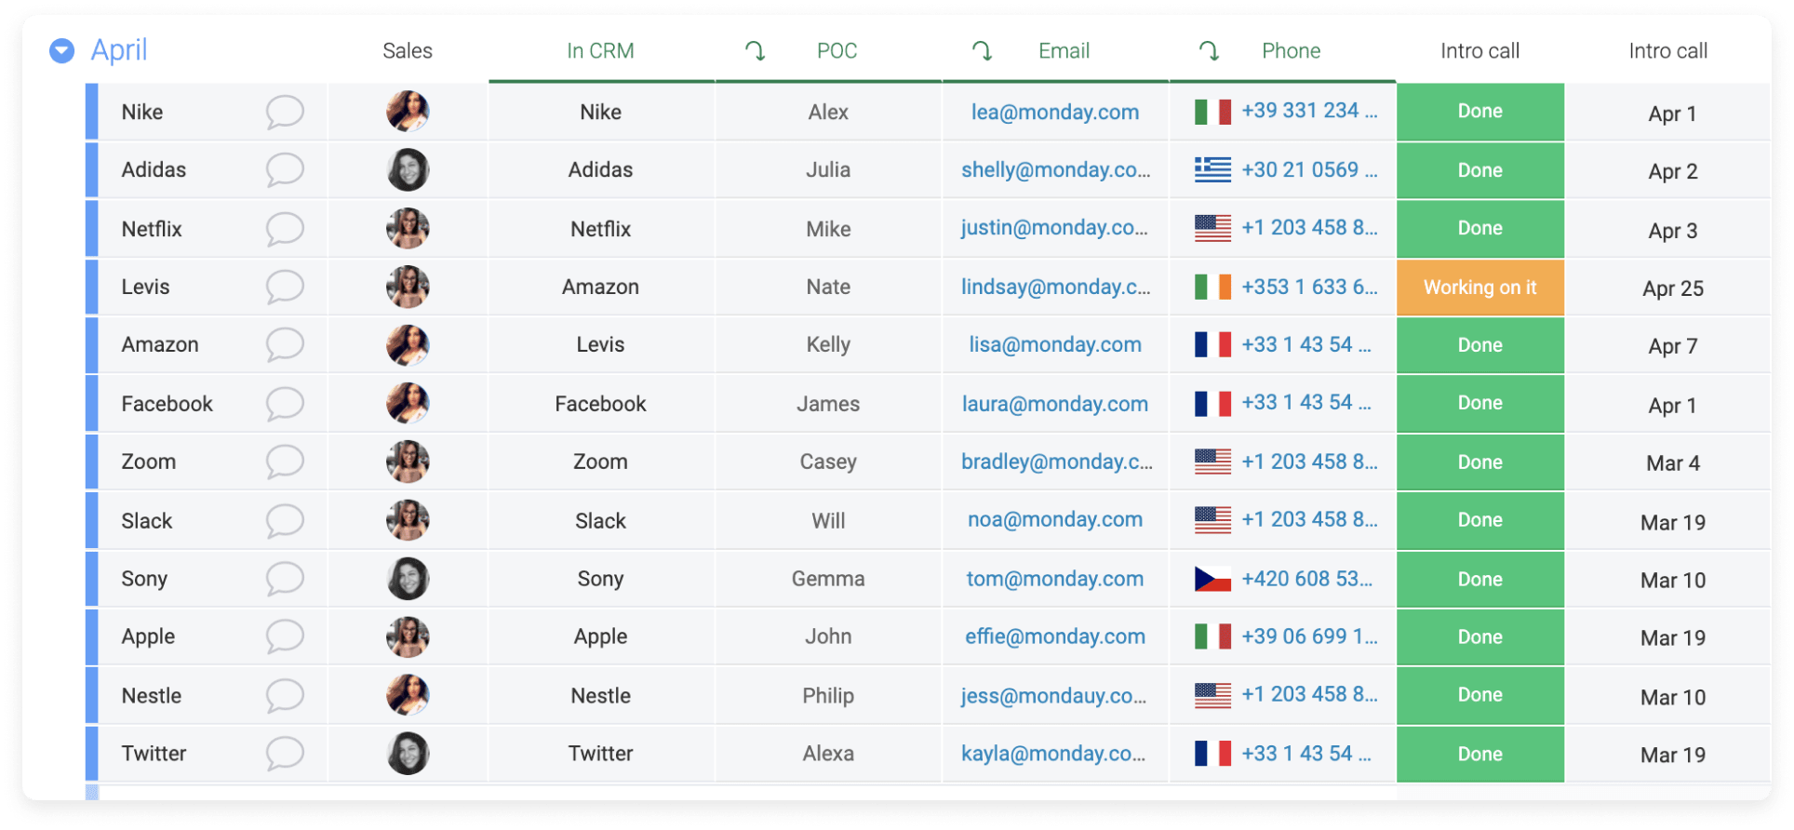Select the Intro call date column header
The width and height of the screenshot is (1794, 830).
(1668, 51)
